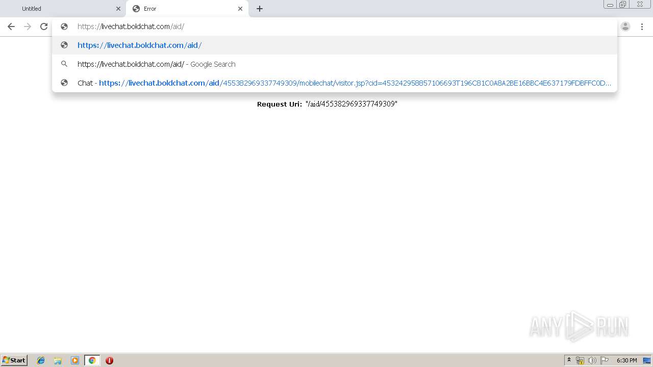Click the show desktop button
The height and width of the screenshot is (367, 653).
pyautogui.click(x=647, y=360)
